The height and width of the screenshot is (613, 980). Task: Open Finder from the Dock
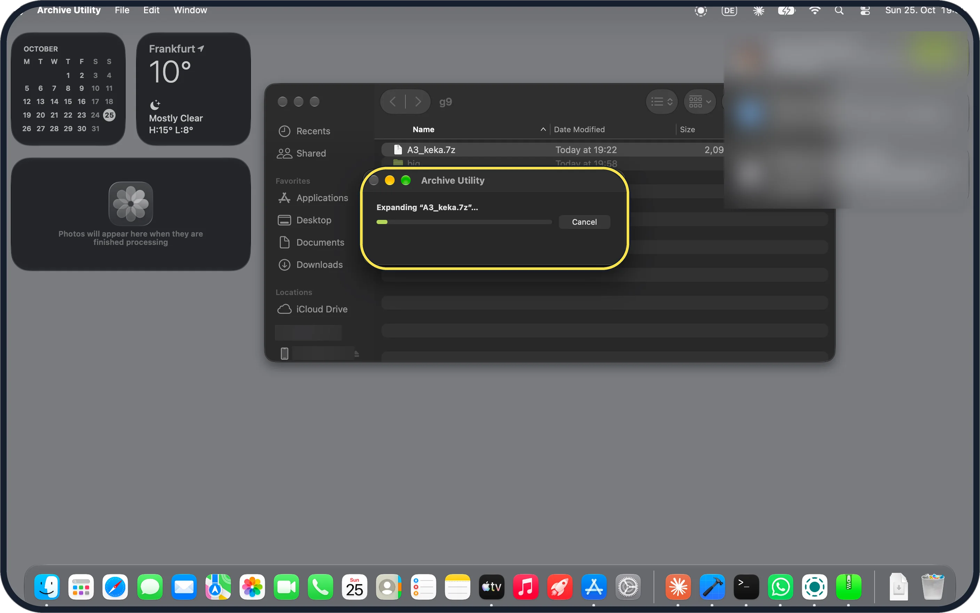click(47, 587)
